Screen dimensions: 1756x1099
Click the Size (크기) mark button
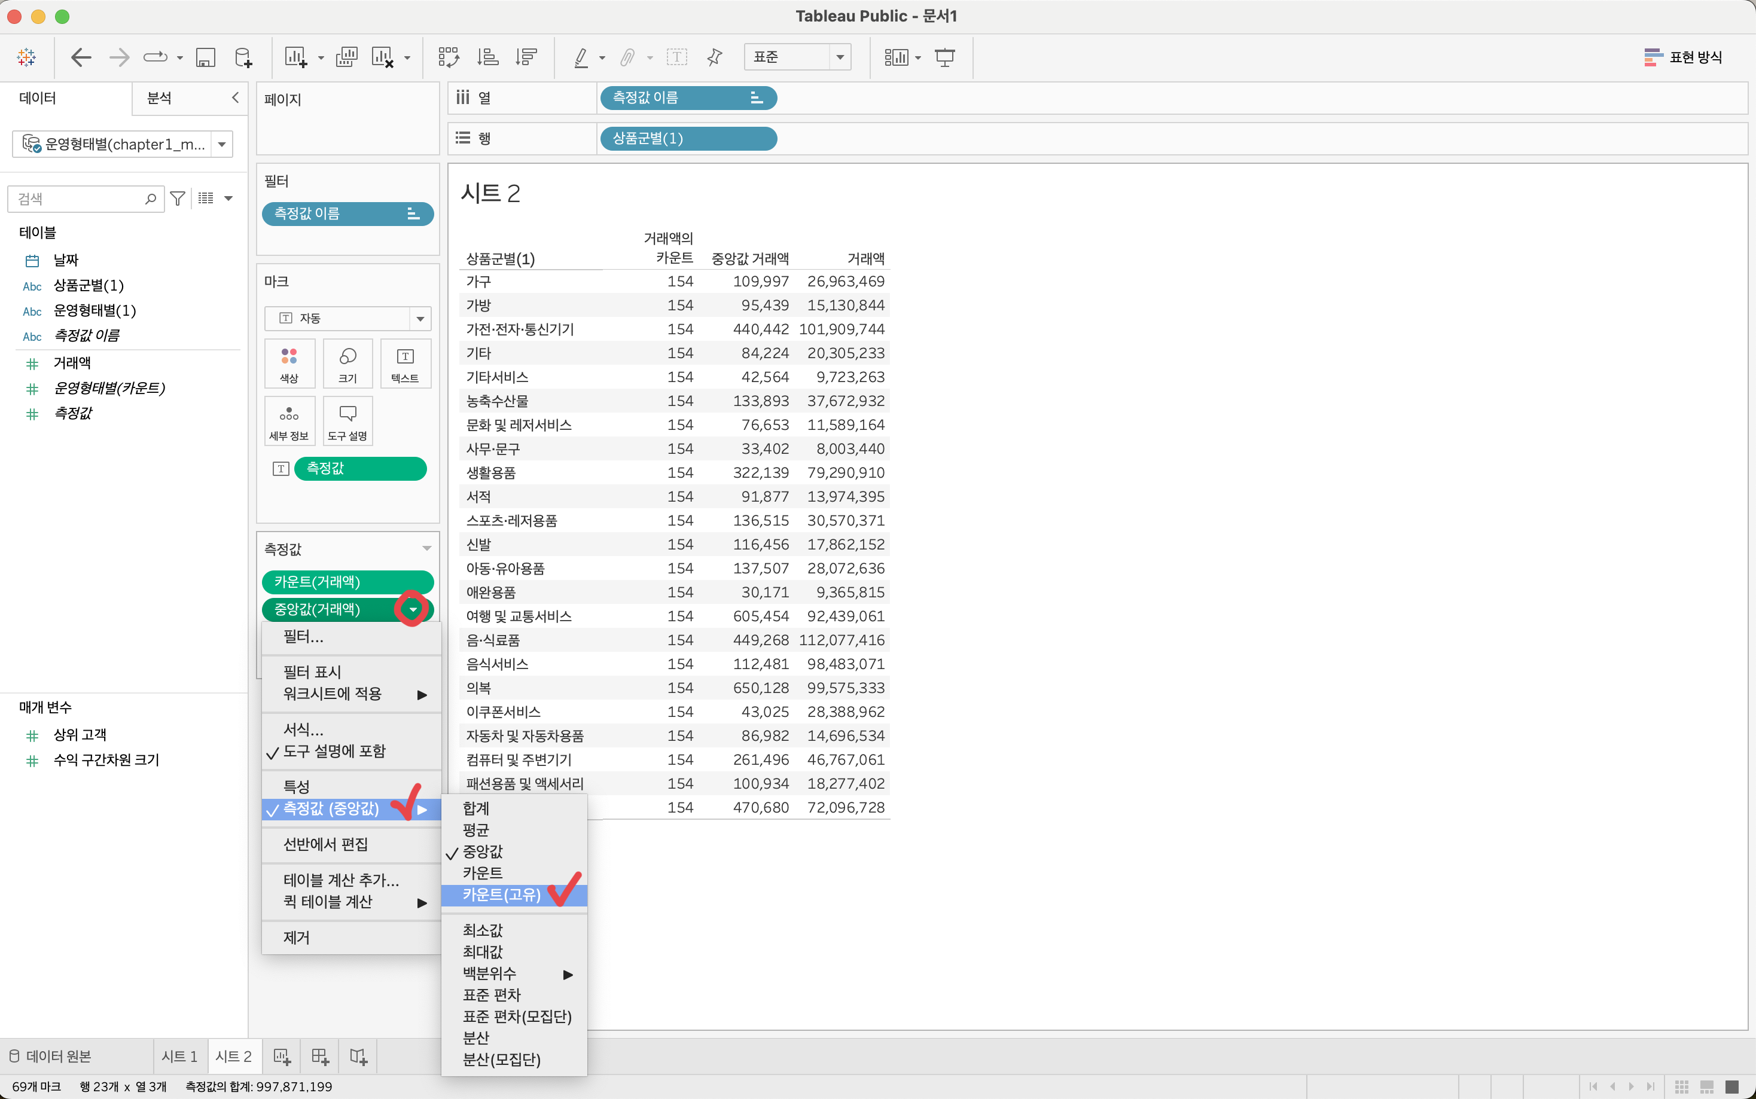347,364
